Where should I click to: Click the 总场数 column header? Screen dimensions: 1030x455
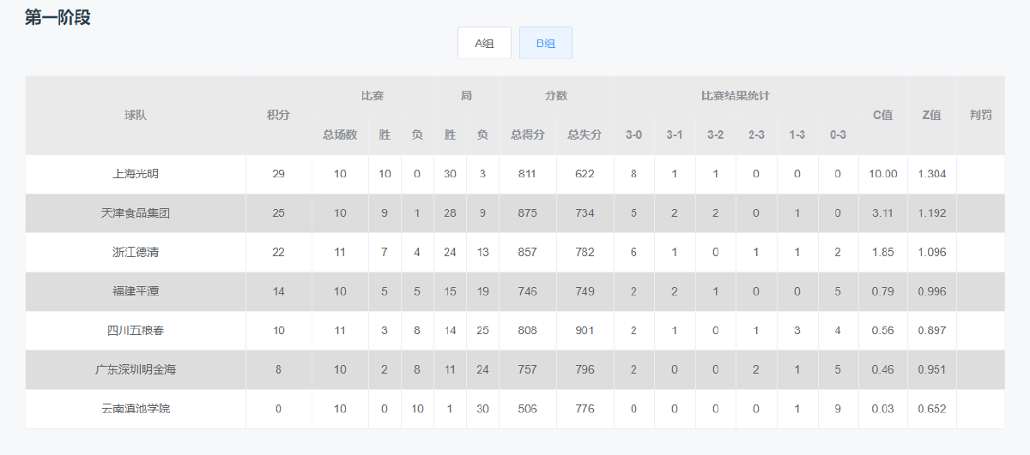pyautogui.click(x=340, y=135)
